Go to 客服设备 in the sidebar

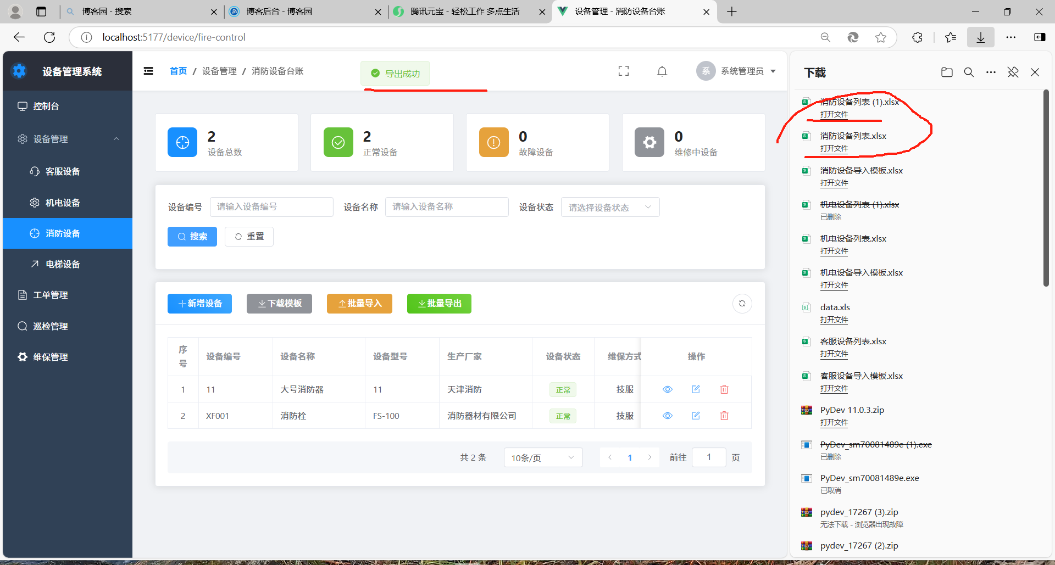tap(68, 171)
